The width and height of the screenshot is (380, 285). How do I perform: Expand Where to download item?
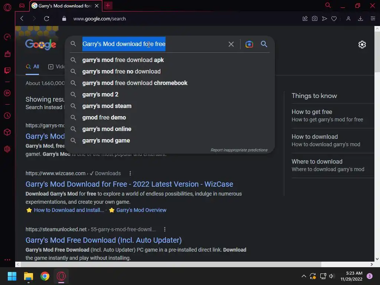pyautogui.click(x=333, y=166)
